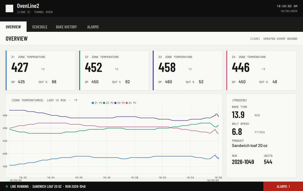Click the Z2 output percent value 62
This screenshot has height=191, width=303.
[x=128, y=82]
